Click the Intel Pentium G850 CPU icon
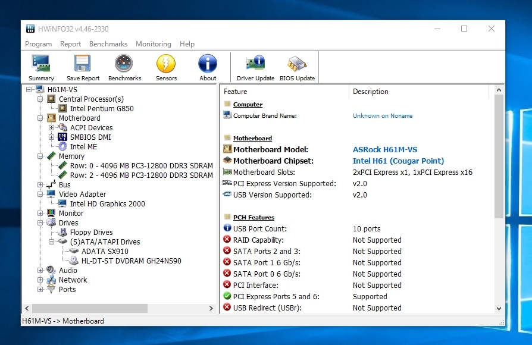This screenshot has width=532, height=345. [x=62, y=108]
